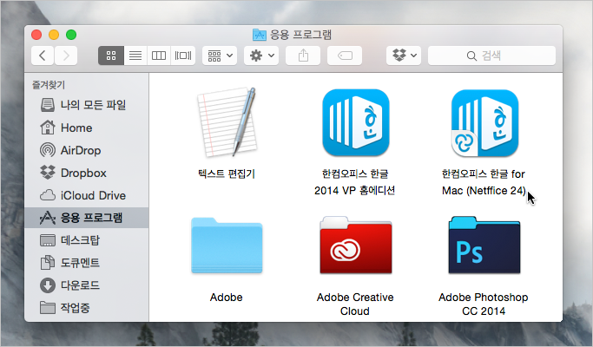Click the 한컴오피스 한글 for Mac name label
This screenshot has height=347, width=593.
coord(484,182)
